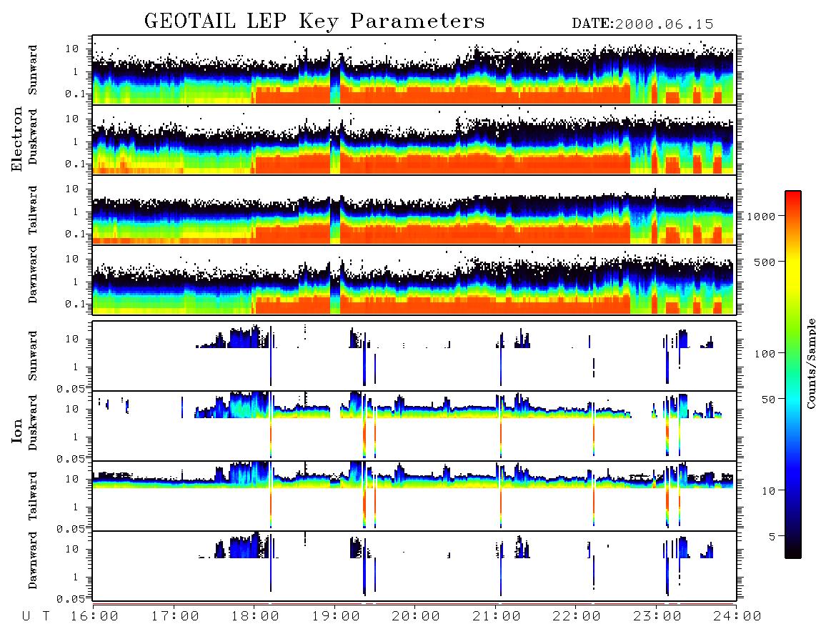The width and height of the screenshot is (816, 629).
Task: Click the "24:00" time tick label
Action: tap(737, 616)
